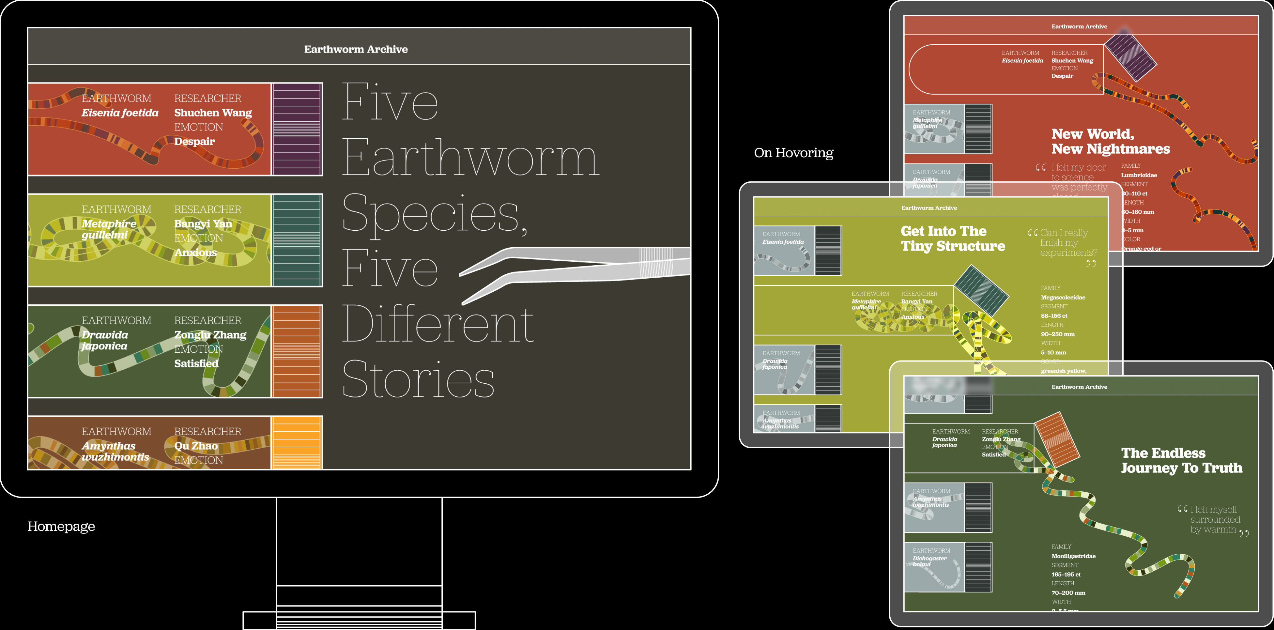Click the purple striped block beside Eisenia foetida
1274x630 pixels.
tap(297, 129)
